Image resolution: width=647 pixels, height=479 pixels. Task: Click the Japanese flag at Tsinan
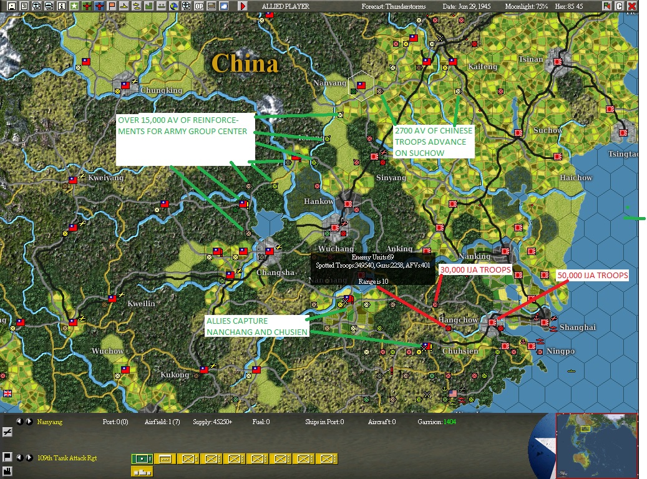coord(558,62)
